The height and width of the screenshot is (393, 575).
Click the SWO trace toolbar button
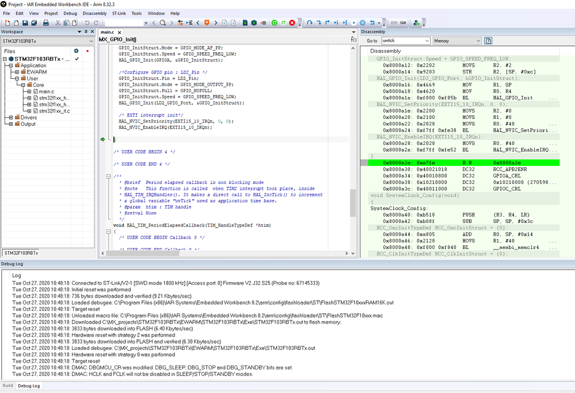403,22
